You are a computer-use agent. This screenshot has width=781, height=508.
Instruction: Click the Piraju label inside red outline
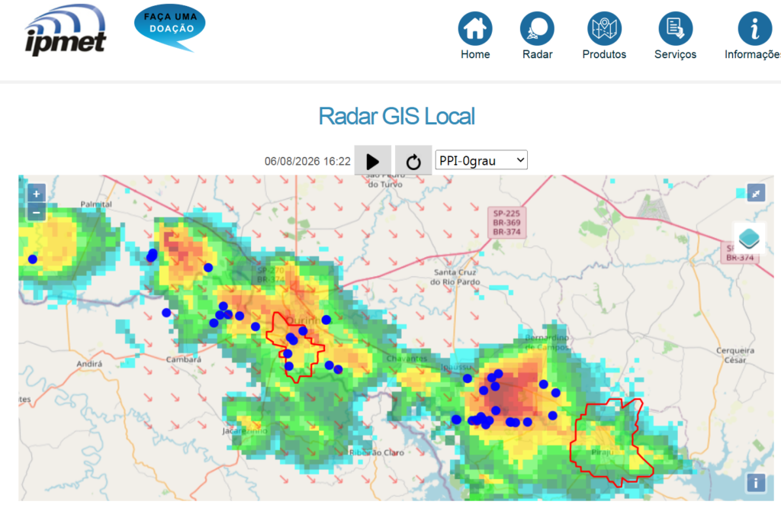tap(603, 452)
